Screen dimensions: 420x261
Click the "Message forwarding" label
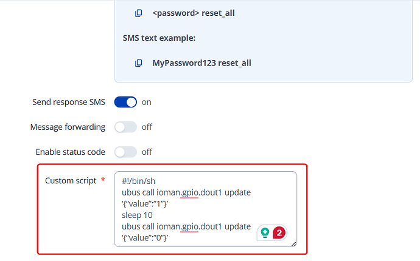tap(68, 127)
